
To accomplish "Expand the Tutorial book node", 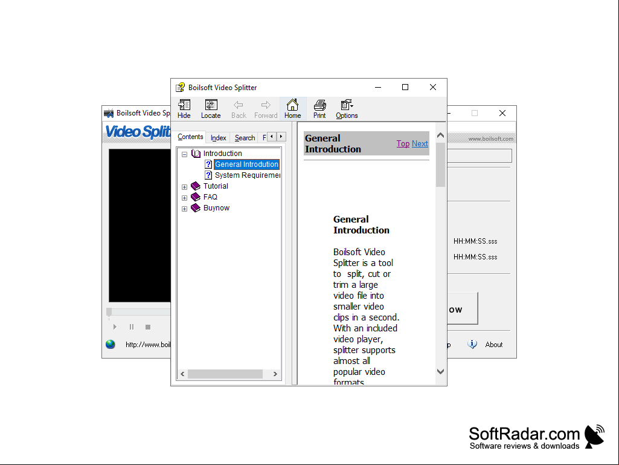I will pos(184,187).
